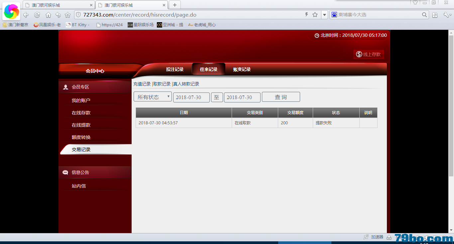Open the wrench tools menu icon
Viewport: 454px width, 244px height.
pos(446,15)
